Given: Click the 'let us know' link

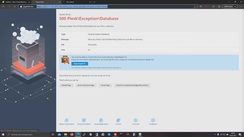Looking at the screenshot, I should tap(93, 76).
